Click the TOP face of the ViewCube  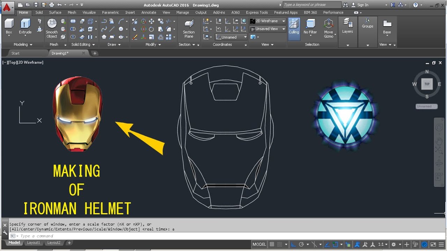[x=427, y=84]
